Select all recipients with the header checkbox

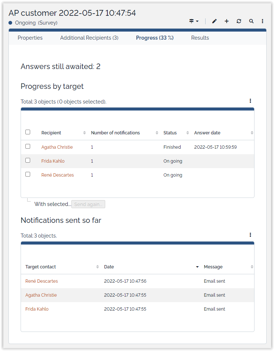[x=28, y=132]
